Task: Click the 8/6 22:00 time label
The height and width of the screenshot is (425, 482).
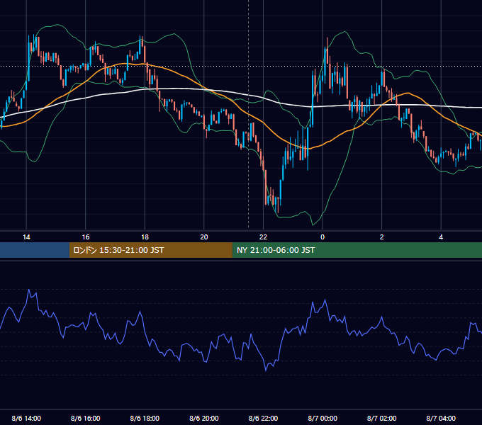Action: pyautogui.click(x=263, y=418)
